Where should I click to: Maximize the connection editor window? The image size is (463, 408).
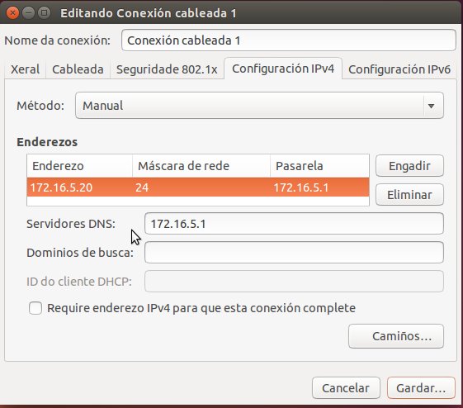[x=45, y=13]
